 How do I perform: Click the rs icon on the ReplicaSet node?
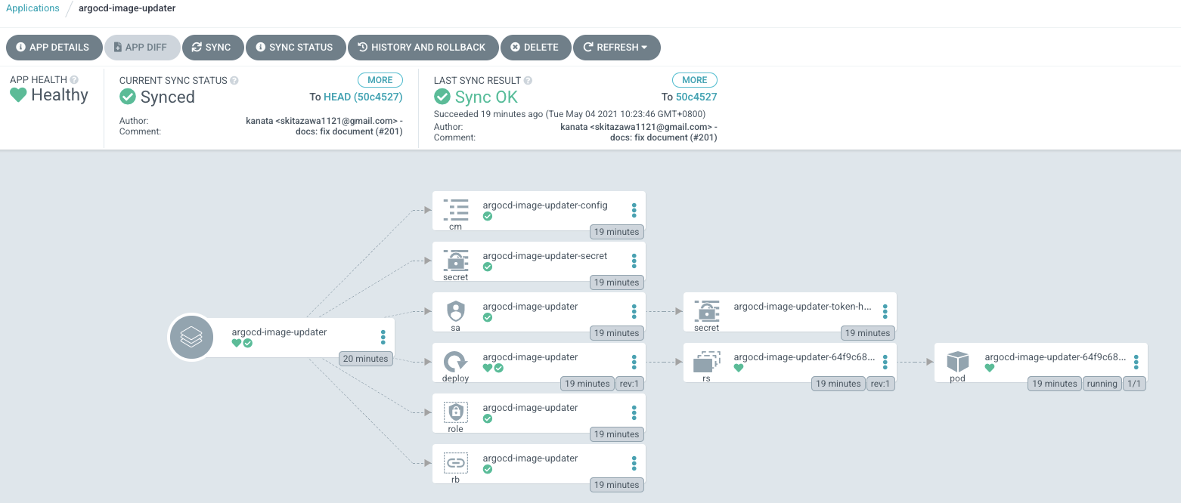click(706, 363)
